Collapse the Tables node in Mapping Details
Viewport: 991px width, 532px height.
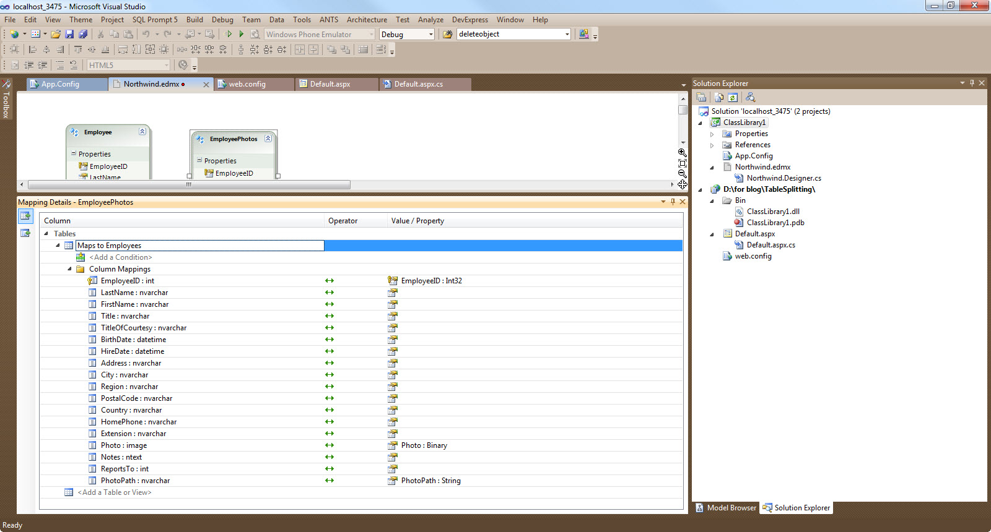(46, 234)
